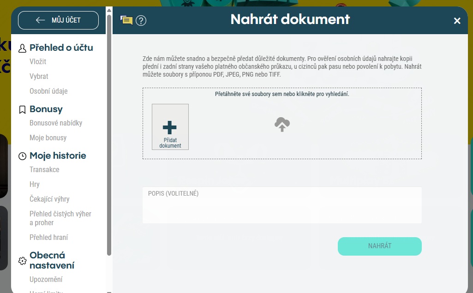Close the Nahrát dokument dialog
This screenshot has width=473, height=293.
pos(457,21)
